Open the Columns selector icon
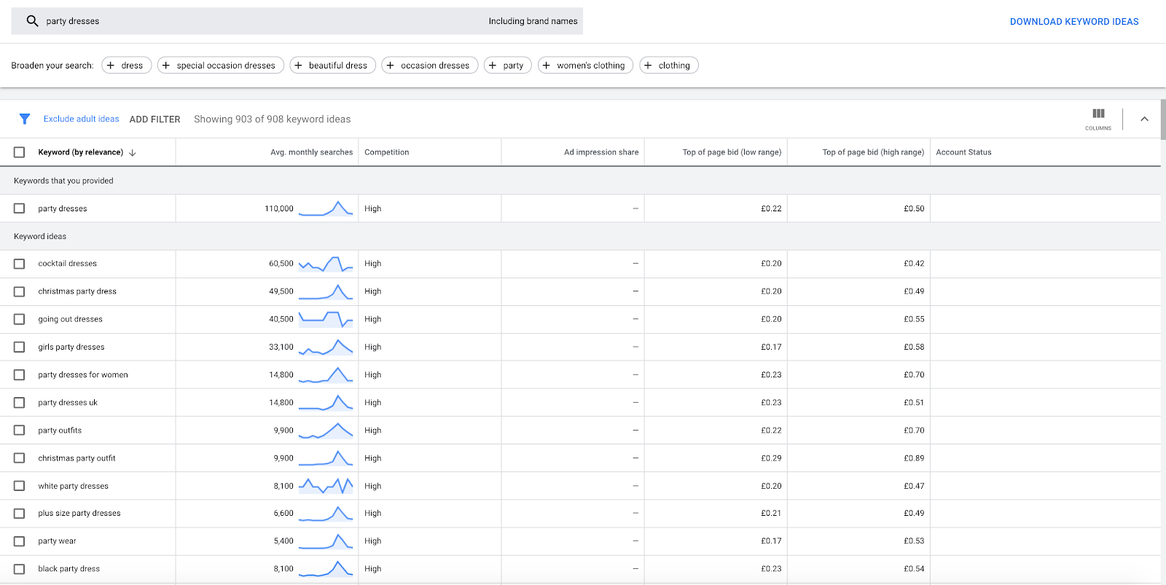The image size is (1166, 585). coord(1098,119)
